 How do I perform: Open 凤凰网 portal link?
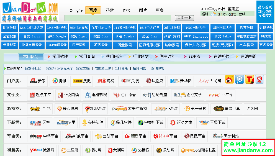coord(154,81)
